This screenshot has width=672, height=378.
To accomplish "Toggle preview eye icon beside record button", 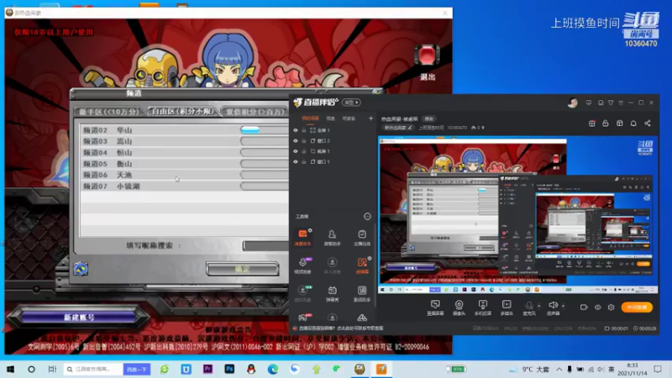I will [x=598, y=307].
